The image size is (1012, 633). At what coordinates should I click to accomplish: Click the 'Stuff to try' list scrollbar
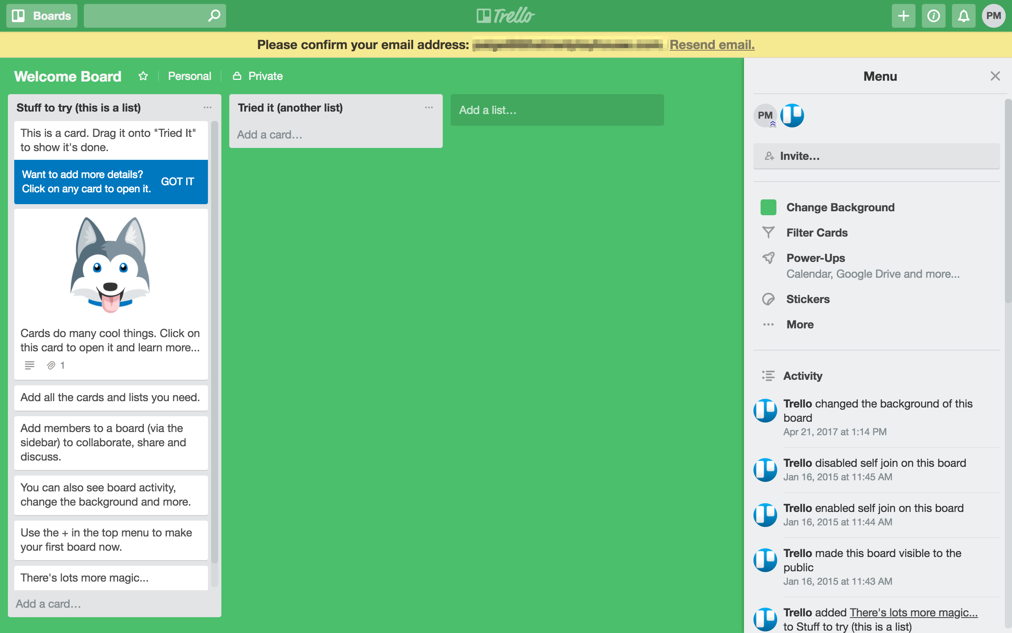[215, 341]
